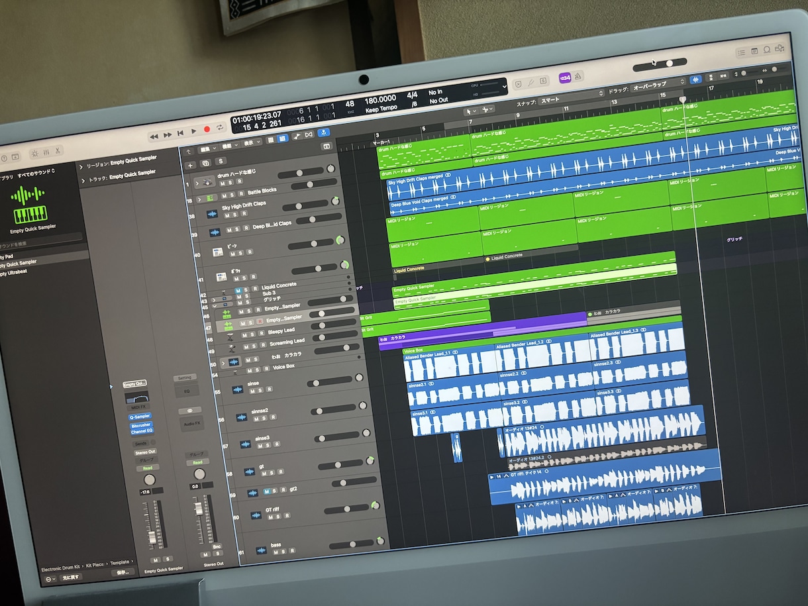Start playback with the Play button
Image resolution: width=808 pixels, height=606 pixels.
click(193, 131)
